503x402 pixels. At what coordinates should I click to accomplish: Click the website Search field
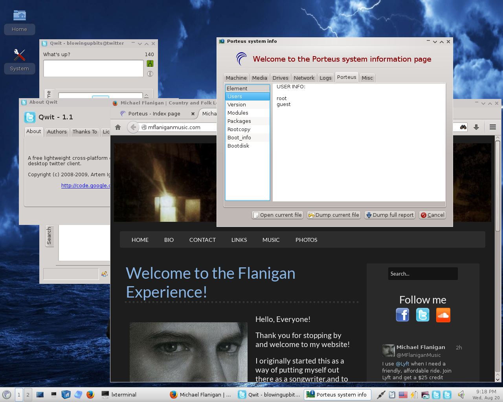tap(423, 274)
